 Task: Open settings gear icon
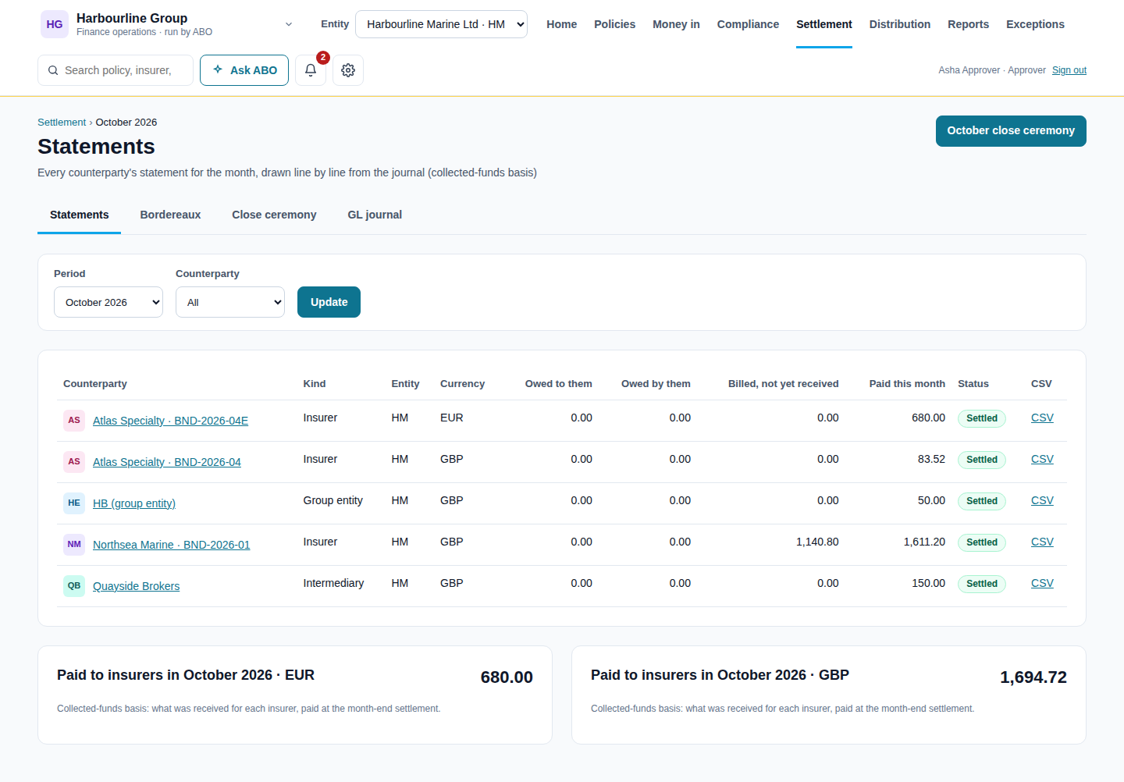pos(348,70)
